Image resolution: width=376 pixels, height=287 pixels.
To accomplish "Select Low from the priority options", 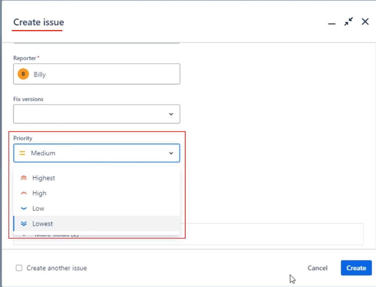I will click(38, 208).
